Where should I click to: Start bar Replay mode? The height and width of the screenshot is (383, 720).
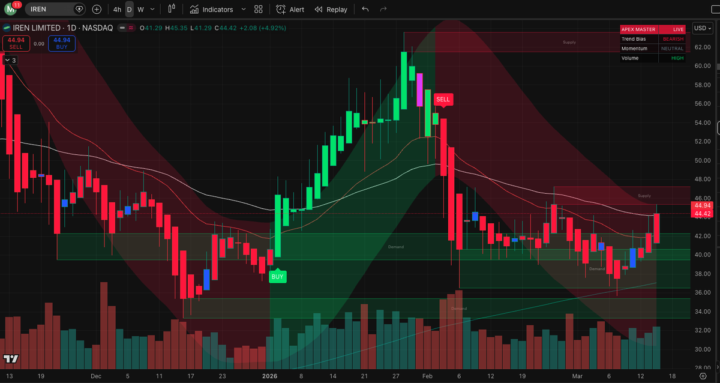(331, 10)
